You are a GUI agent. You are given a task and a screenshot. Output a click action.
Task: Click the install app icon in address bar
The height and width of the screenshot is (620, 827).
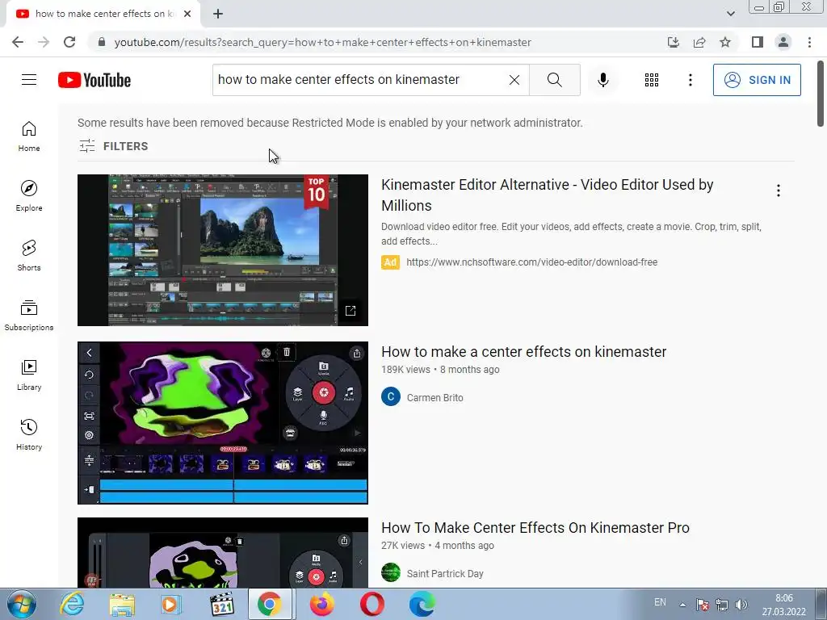(674, 42)
